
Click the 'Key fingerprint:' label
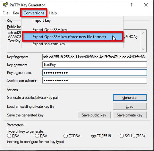click(18, 57)
